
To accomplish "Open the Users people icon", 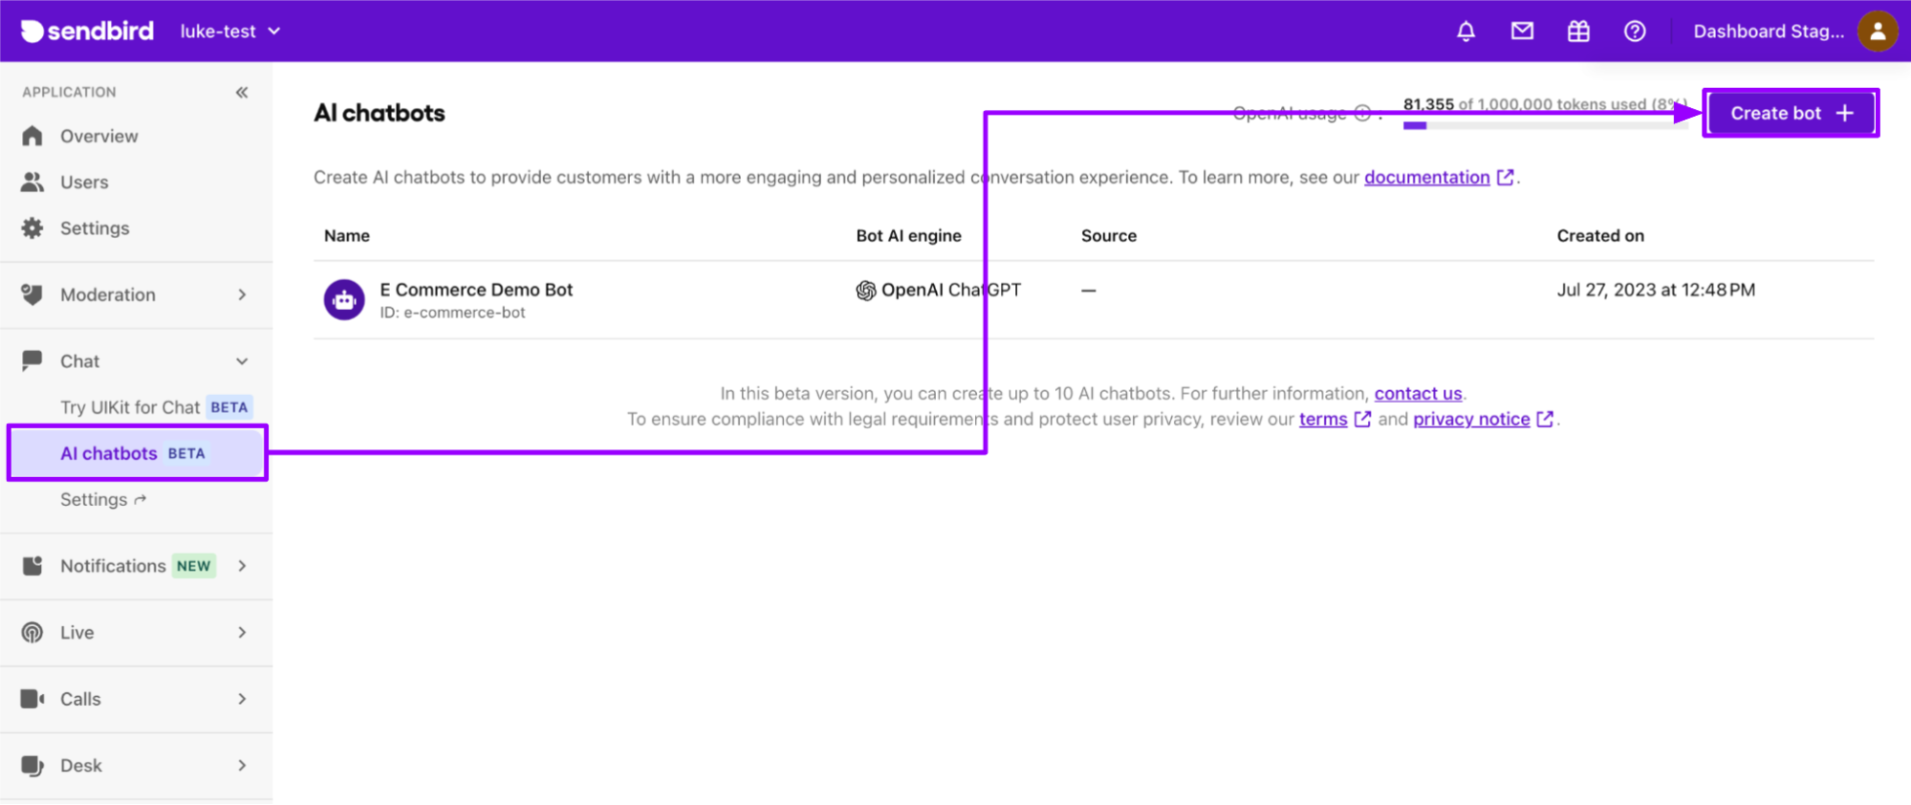I will [x=33, y=182].
